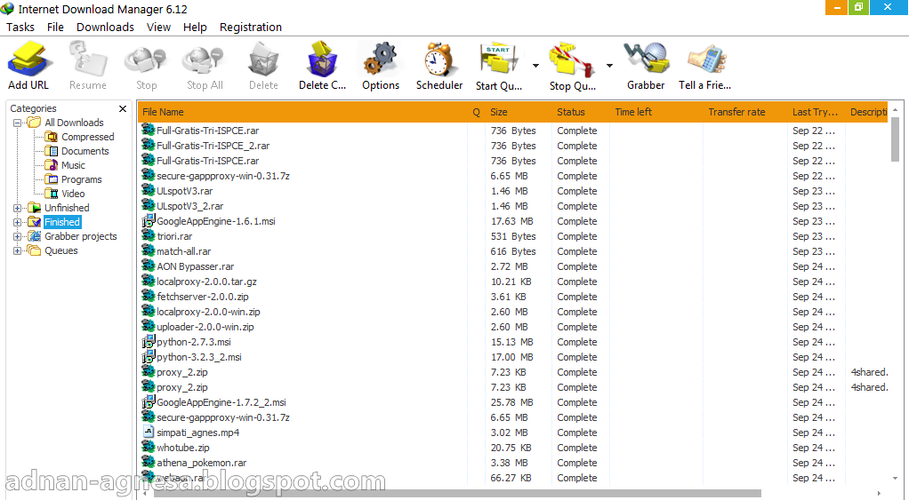Sort by the File Name column header

coord(302,112)
